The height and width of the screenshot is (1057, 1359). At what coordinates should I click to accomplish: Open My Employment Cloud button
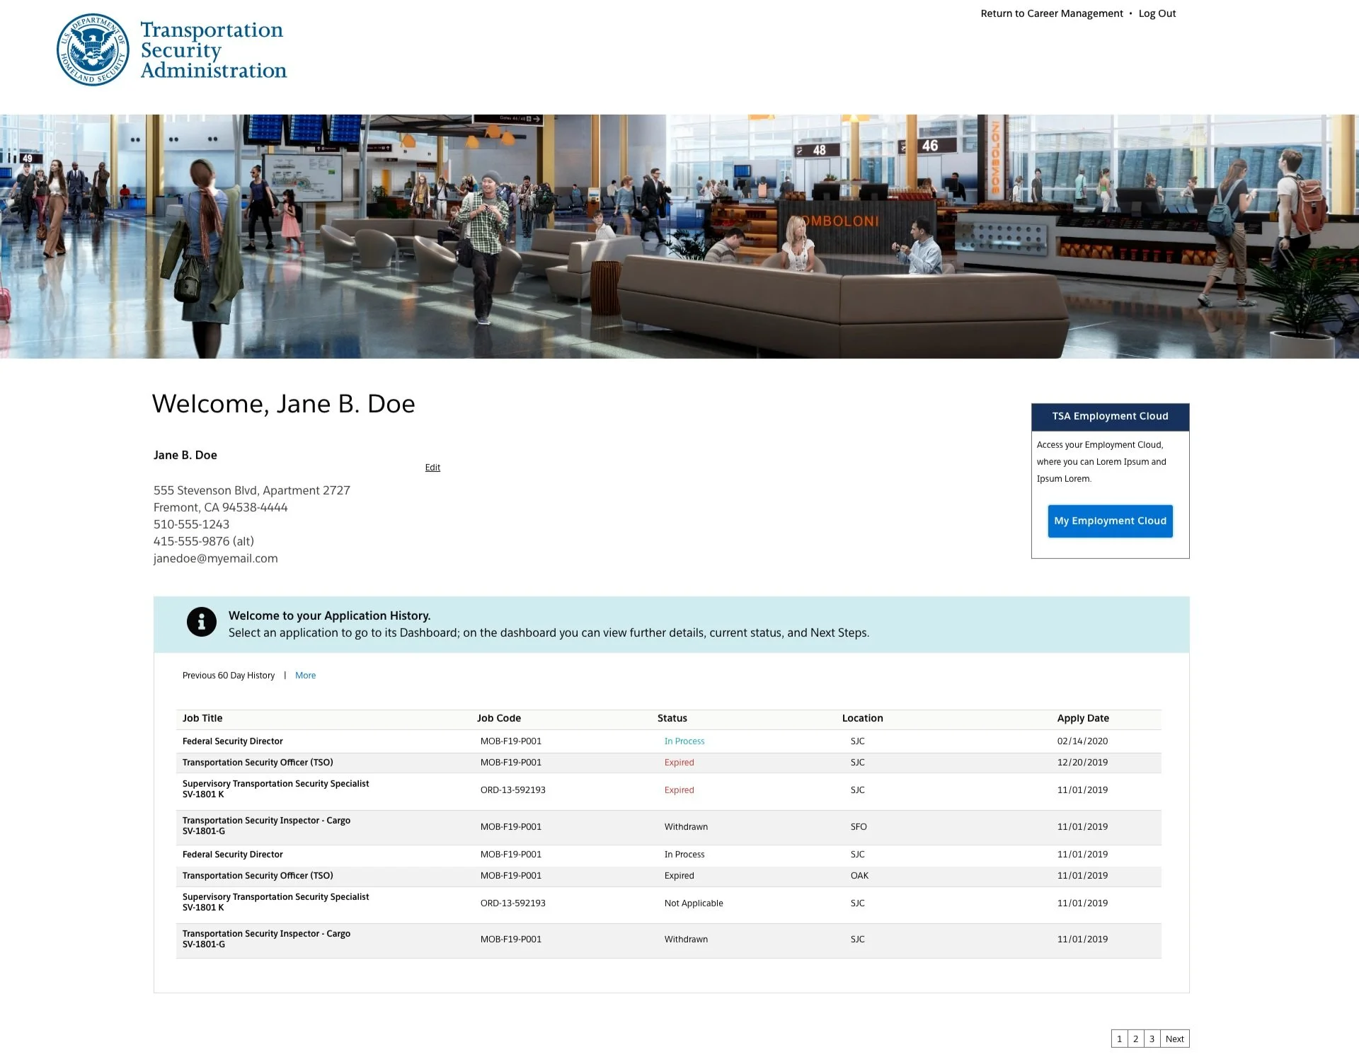pyautogui.click(x=1110, y=521)
